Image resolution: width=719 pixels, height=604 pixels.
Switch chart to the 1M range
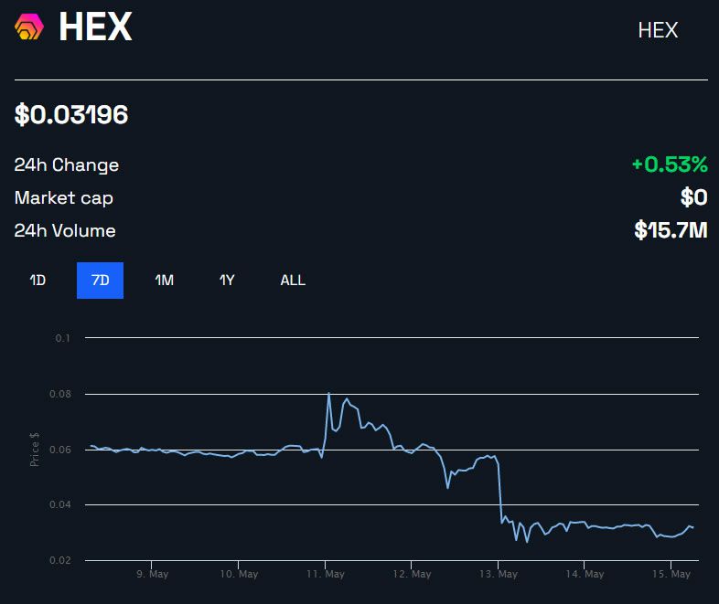coord(164,281)
